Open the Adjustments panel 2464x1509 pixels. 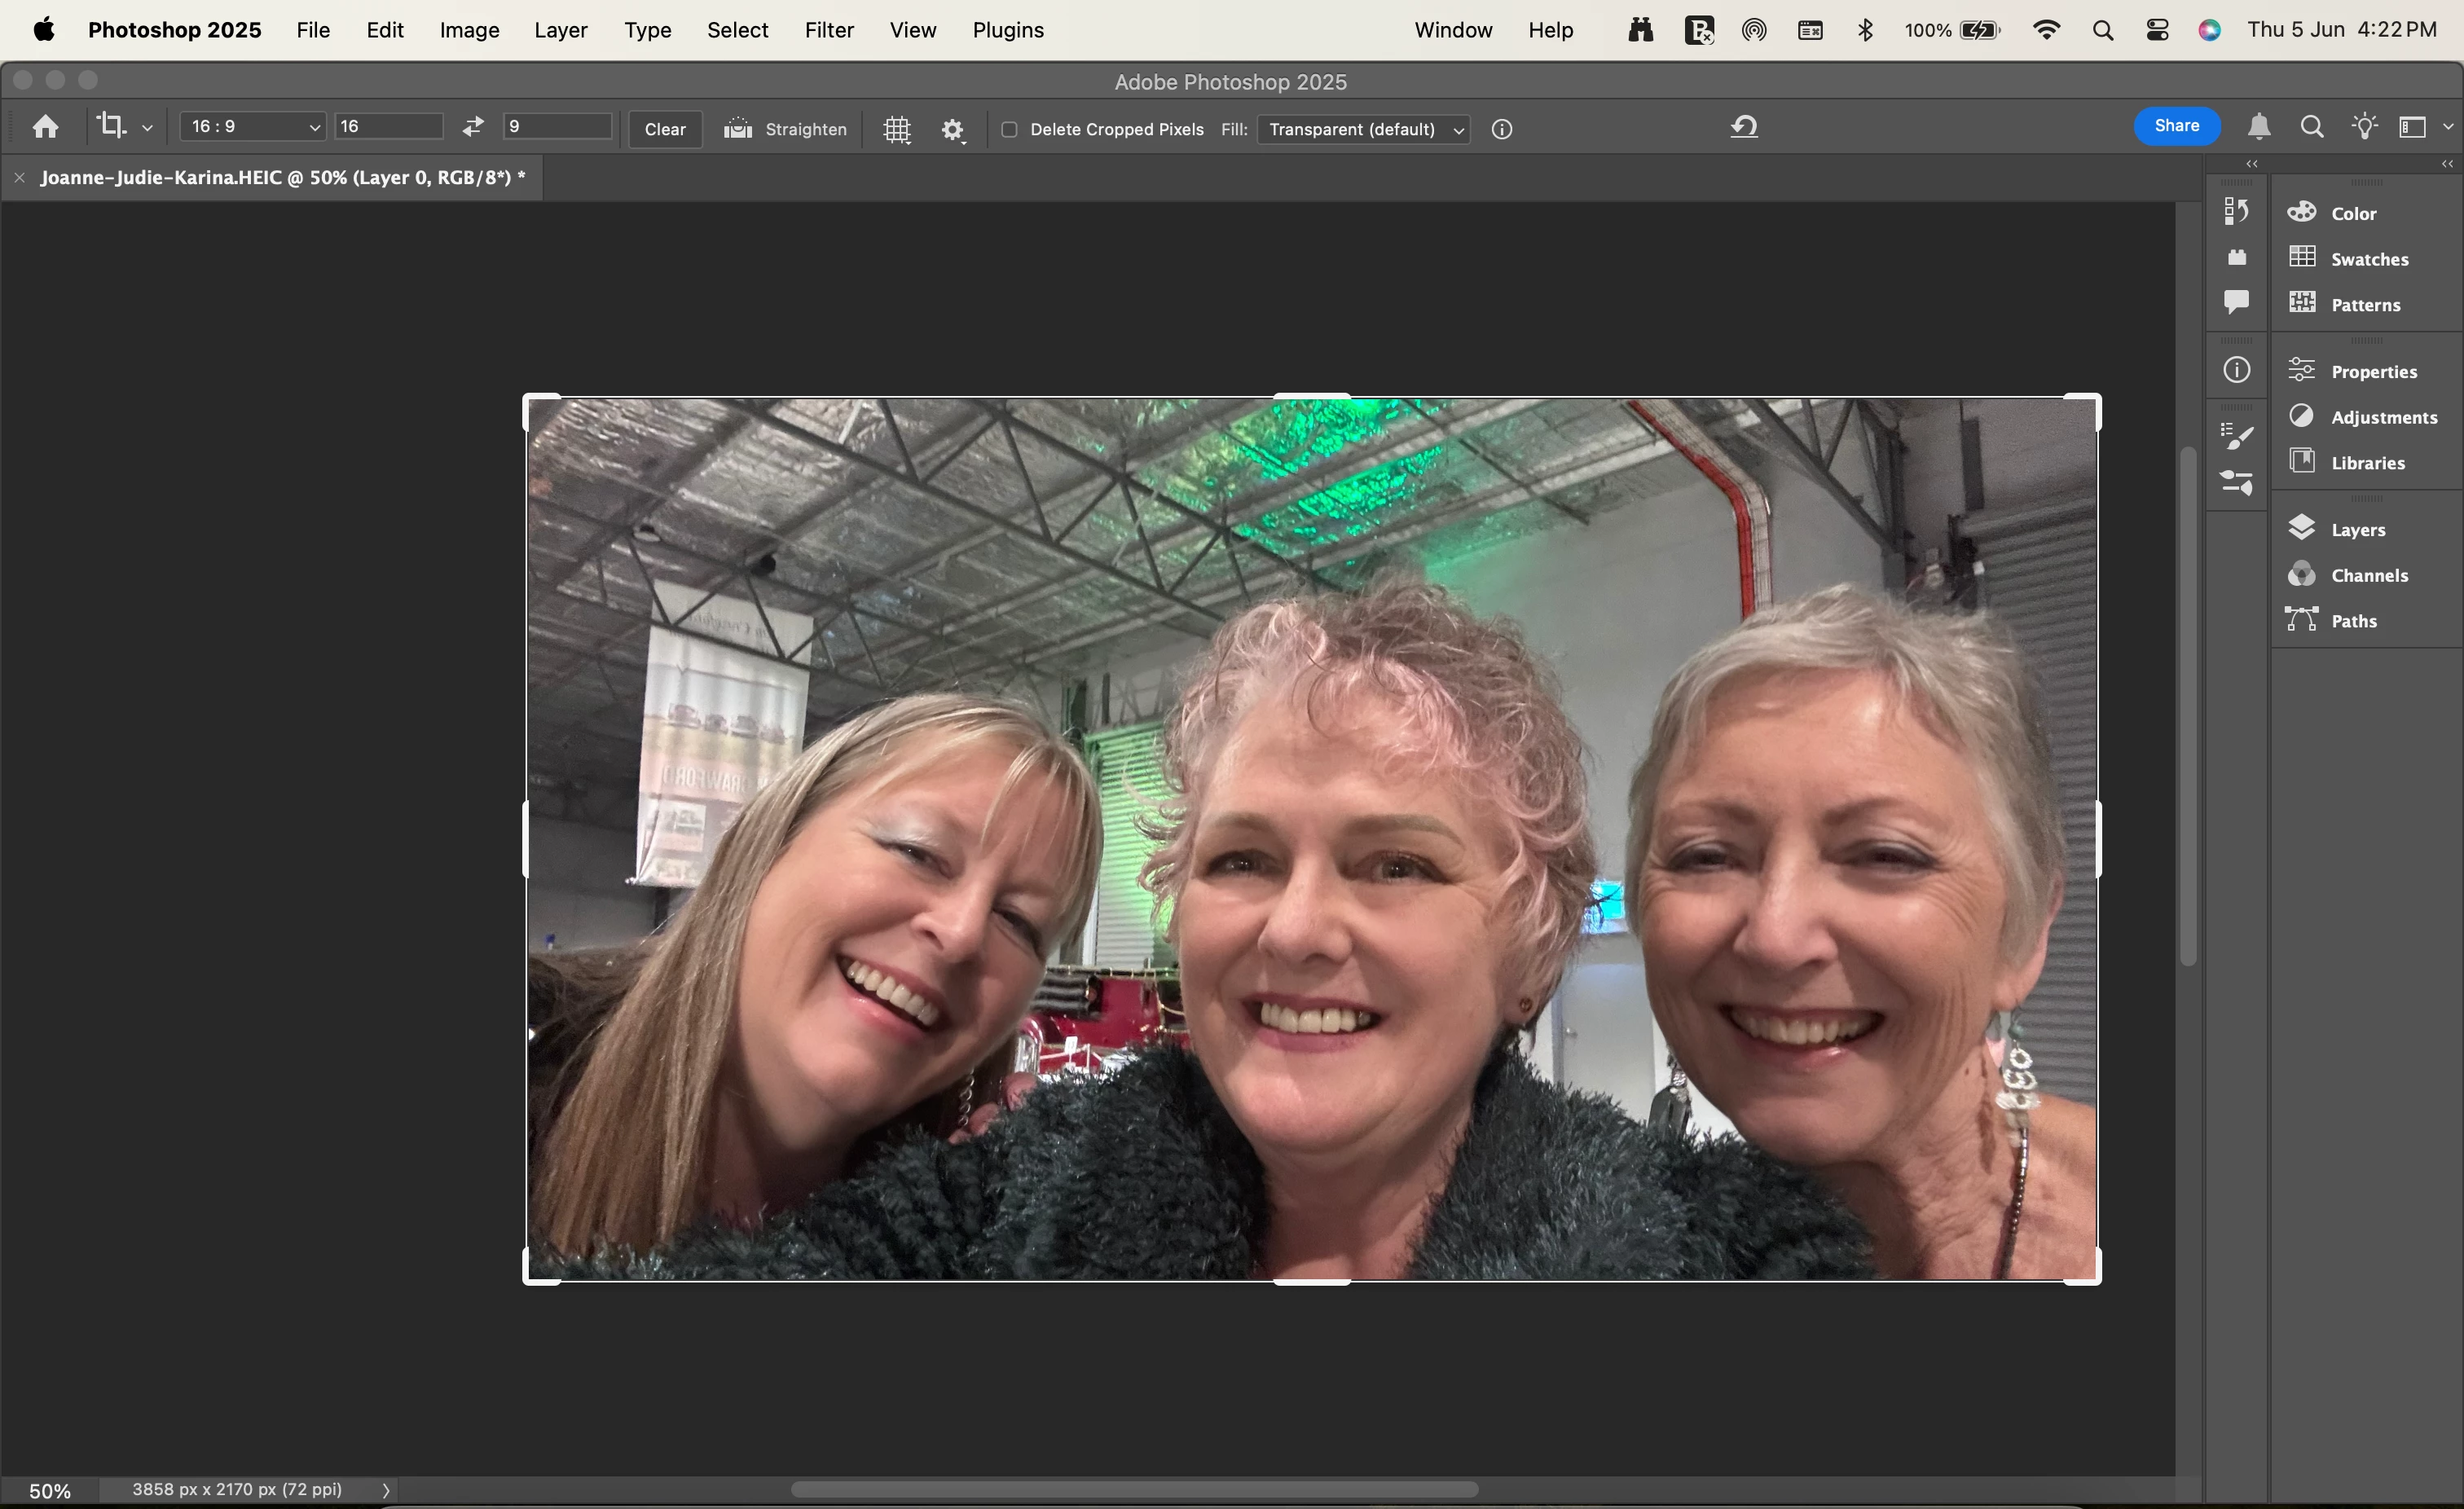2383,417
